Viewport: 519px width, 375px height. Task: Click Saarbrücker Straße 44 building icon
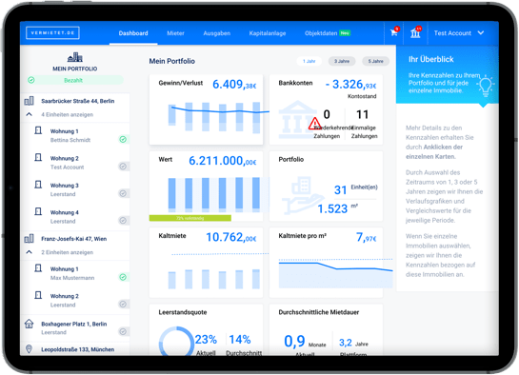point(30,101)
